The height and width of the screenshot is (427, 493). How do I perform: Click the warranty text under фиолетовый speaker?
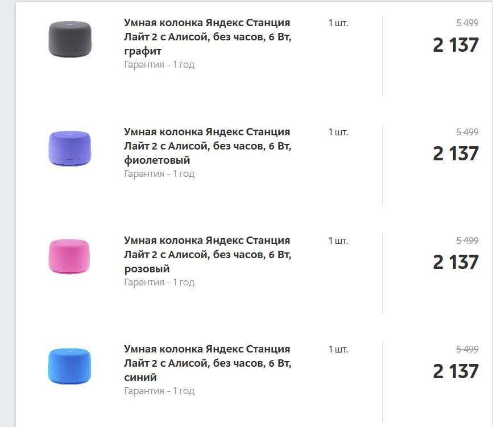159,173
